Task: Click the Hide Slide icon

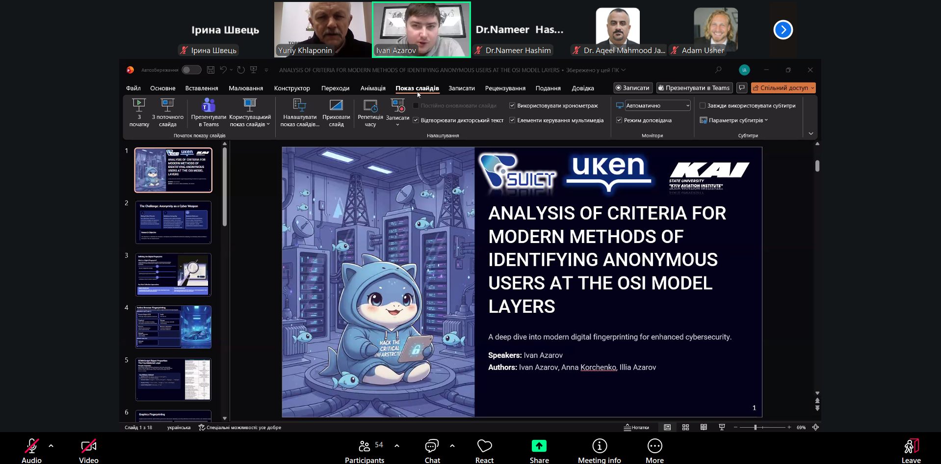Action: pos(336,105)
